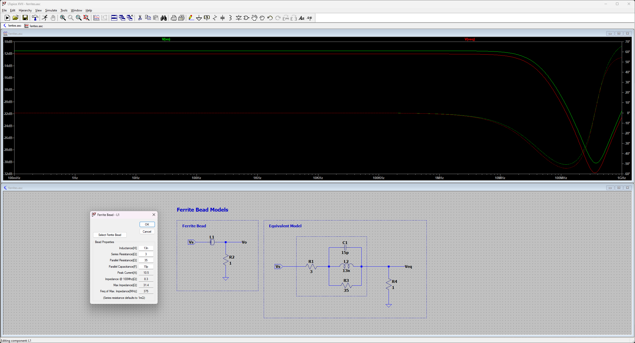Viewport: 635px width, 343px height.
Task: Minimize the schematic pane ferrites.asc window
Action: coord(610,188)
